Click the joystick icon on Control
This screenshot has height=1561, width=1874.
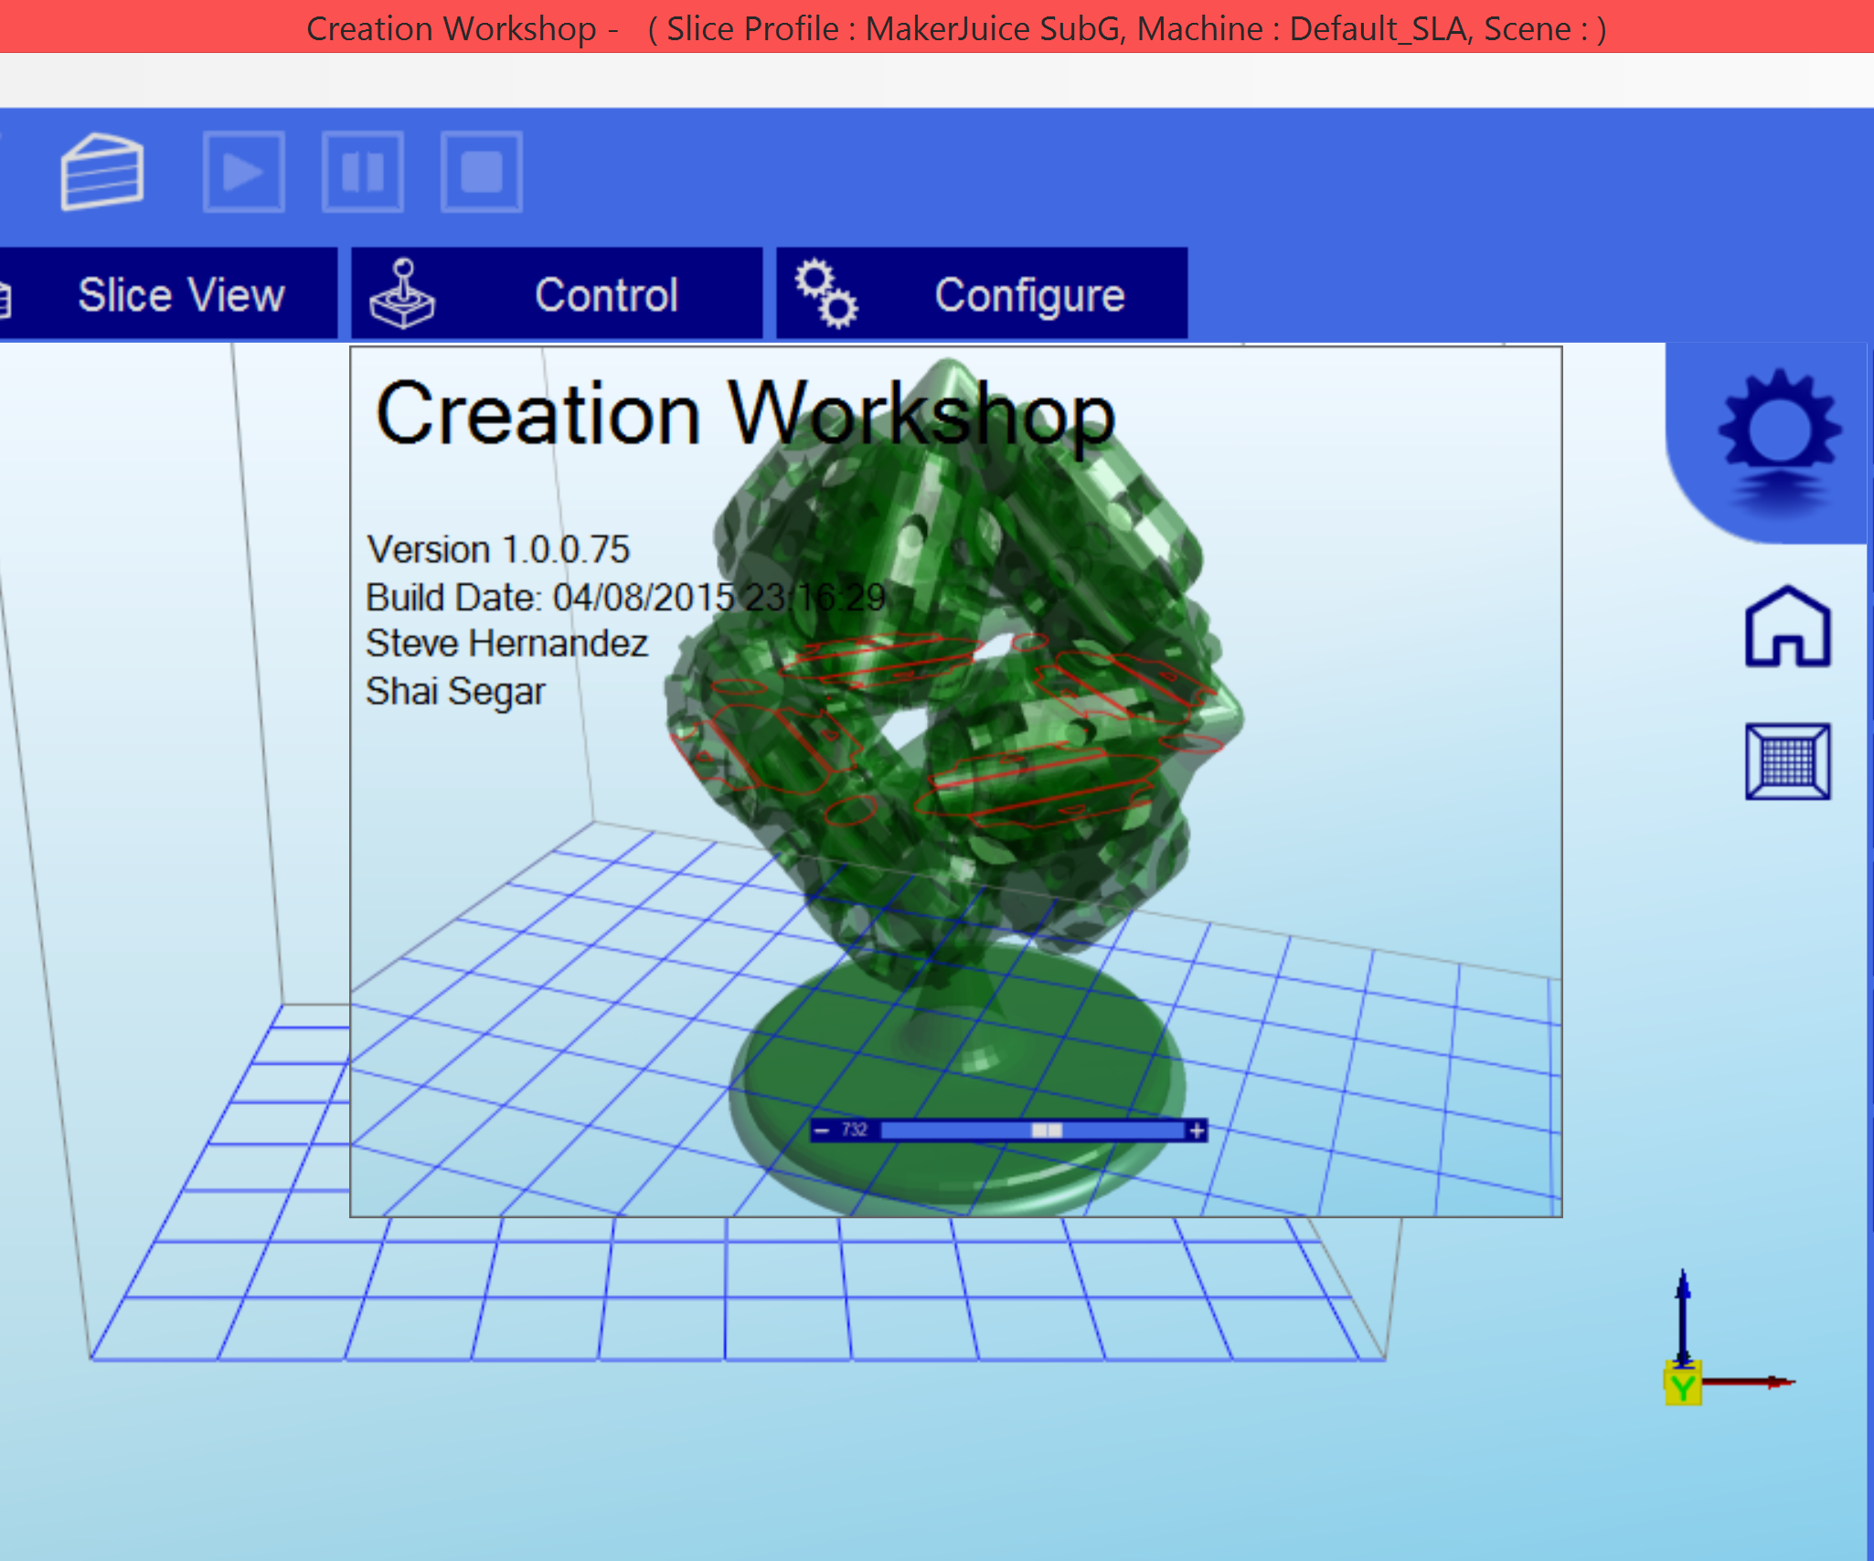pos(402,294)
